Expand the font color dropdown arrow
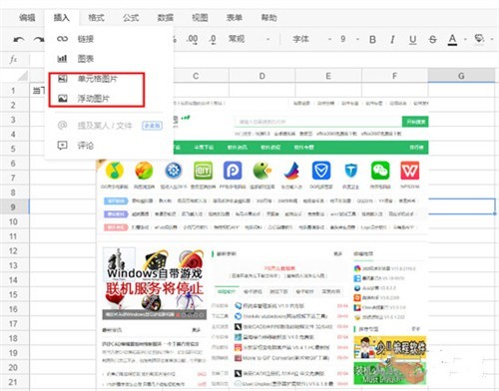The image size is (499, 391). click(465, 39)
